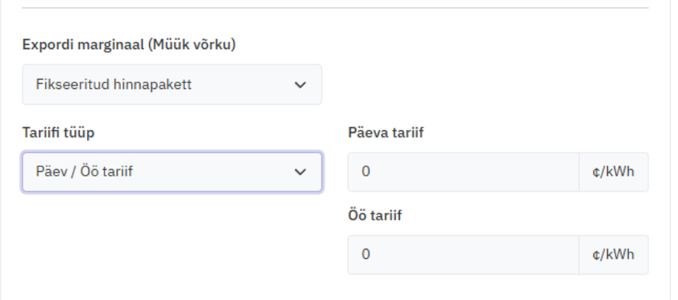The width and height of the screenshot is (678, 300).
Task: Click the chevron beside Päev / Öö tariif
Action: (x=300, y=172)
